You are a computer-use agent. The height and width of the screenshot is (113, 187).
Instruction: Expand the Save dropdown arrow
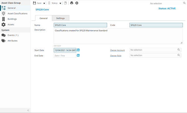tap(44, 3)
